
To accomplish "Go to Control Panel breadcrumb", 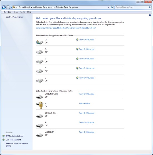I will [x=24, y=7].
